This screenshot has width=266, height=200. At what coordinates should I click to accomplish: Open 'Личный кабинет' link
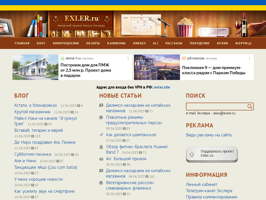(202, 185)
